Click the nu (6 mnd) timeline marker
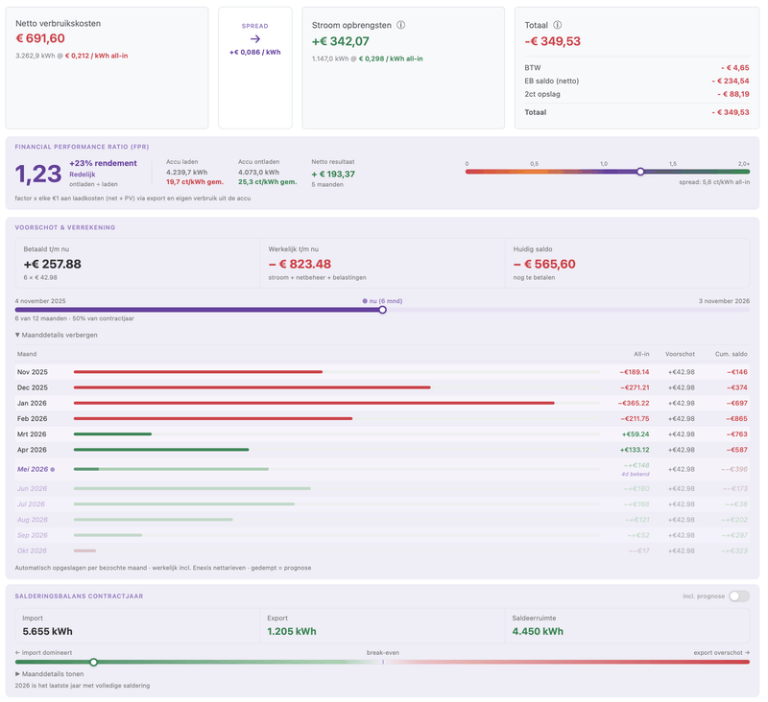 tap(382, 301)
